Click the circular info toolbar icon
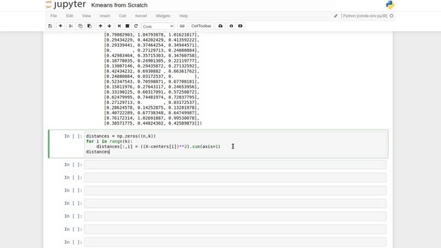The image size is (441, 248). [232, 26]
